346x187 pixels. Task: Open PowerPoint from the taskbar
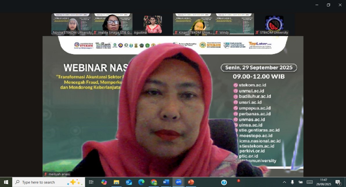tap(191, 182)
